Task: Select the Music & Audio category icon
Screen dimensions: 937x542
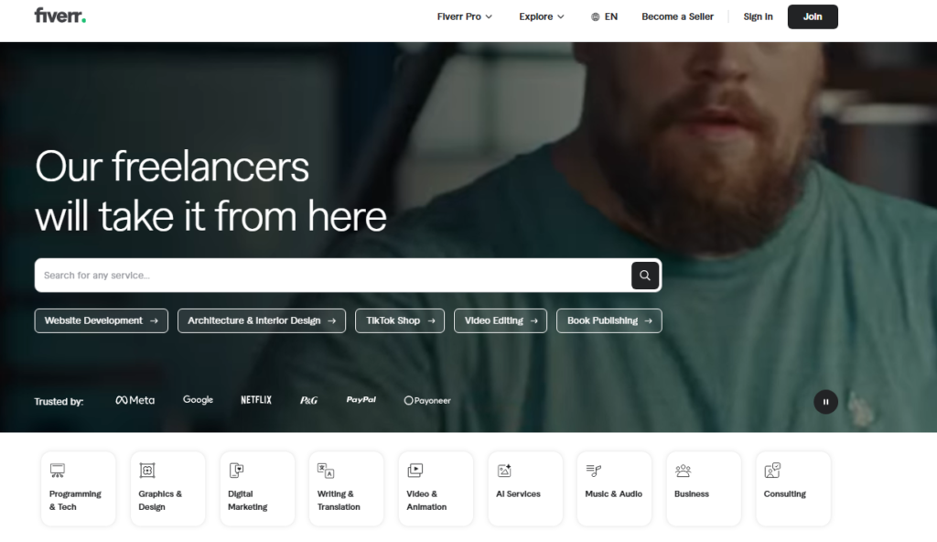Action: tap(593, 471)
